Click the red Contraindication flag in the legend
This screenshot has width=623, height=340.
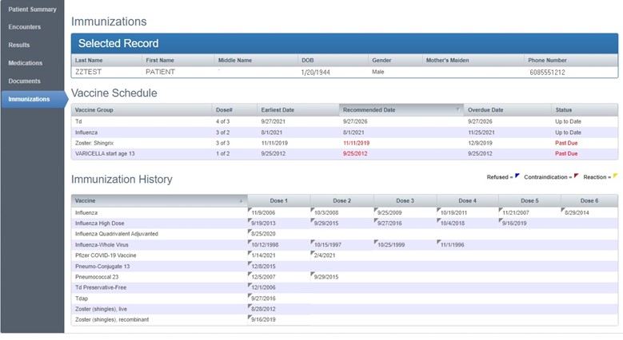[577, 176]
